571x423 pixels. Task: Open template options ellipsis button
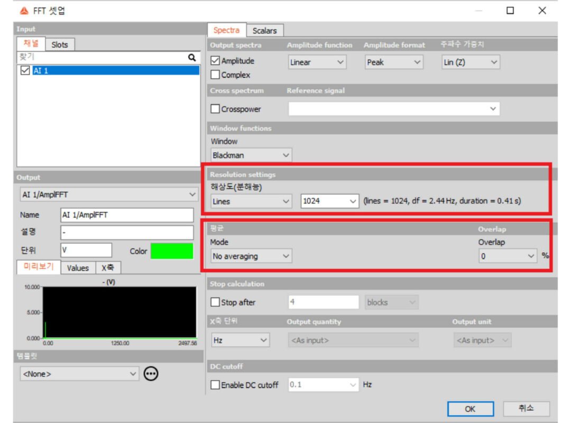click(151, 373)
